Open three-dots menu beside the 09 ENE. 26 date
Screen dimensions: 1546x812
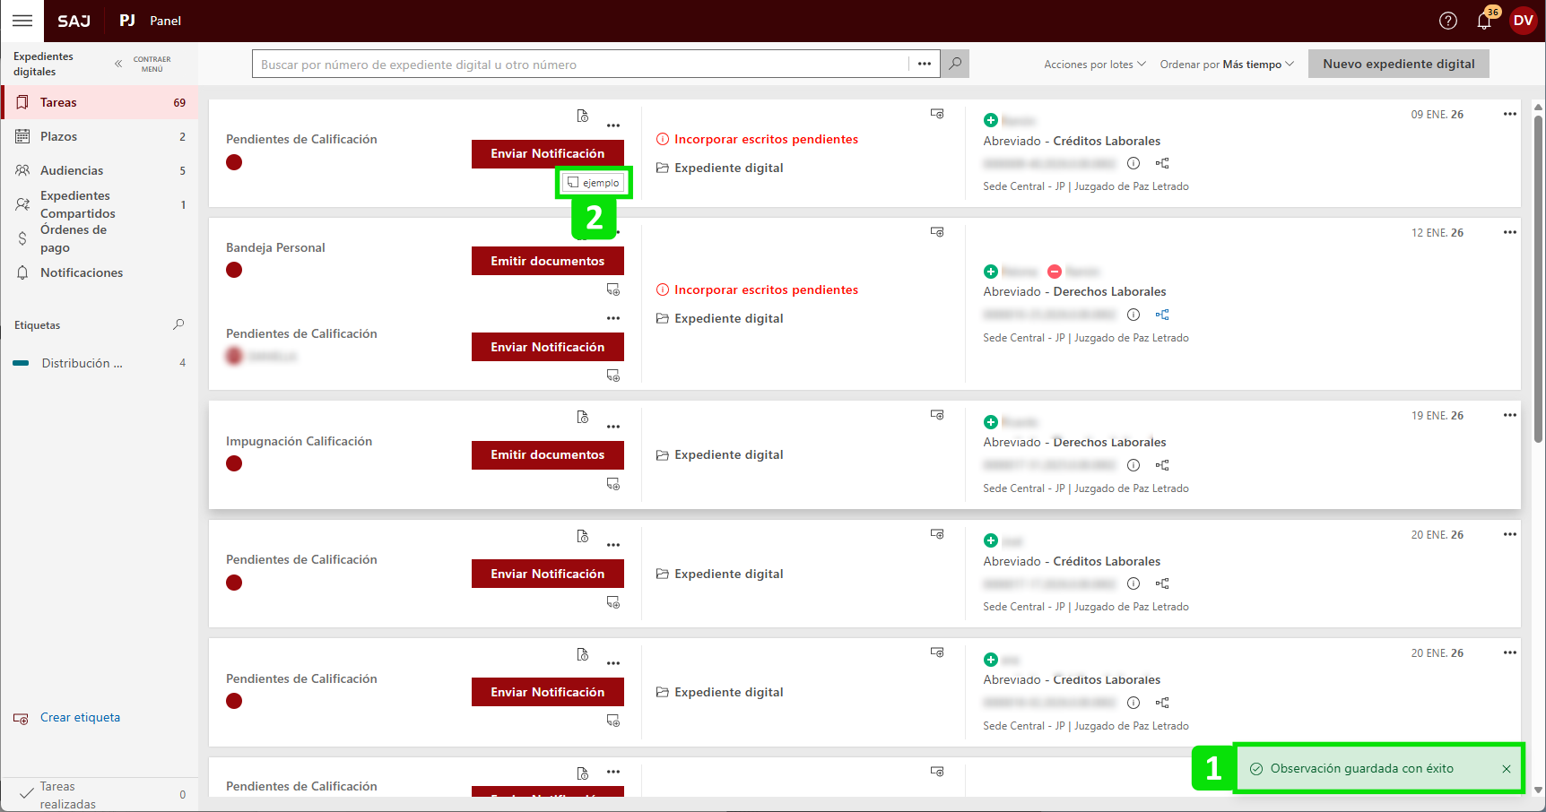pyautogui.click(x=1509, y=114)
